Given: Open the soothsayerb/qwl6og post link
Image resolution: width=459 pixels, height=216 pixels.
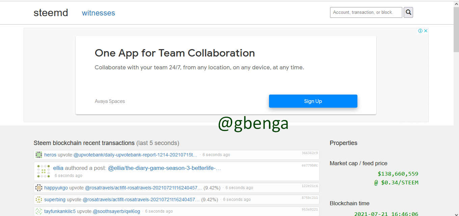Looking at the screenshot, I should [116, 211].
